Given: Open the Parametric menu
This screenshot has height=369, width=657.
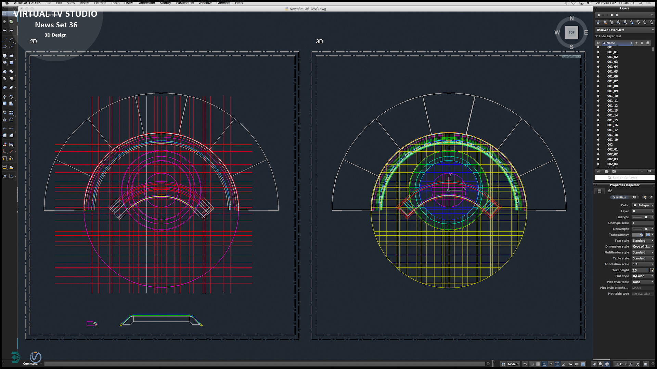Looking at the screenshot, I should tap(184, 3).
